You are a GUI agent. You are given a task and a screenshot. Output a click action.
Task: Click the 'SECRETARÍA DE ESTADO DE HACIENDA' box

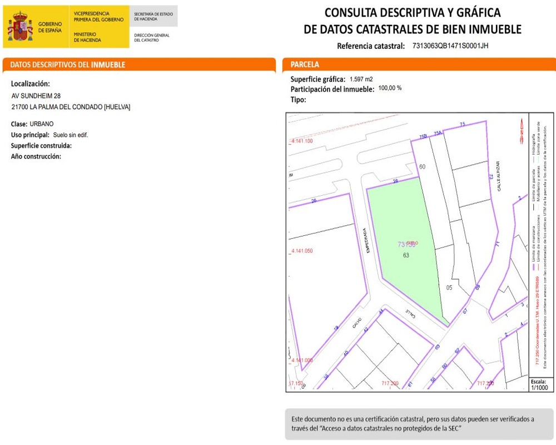tap(153, 16)
